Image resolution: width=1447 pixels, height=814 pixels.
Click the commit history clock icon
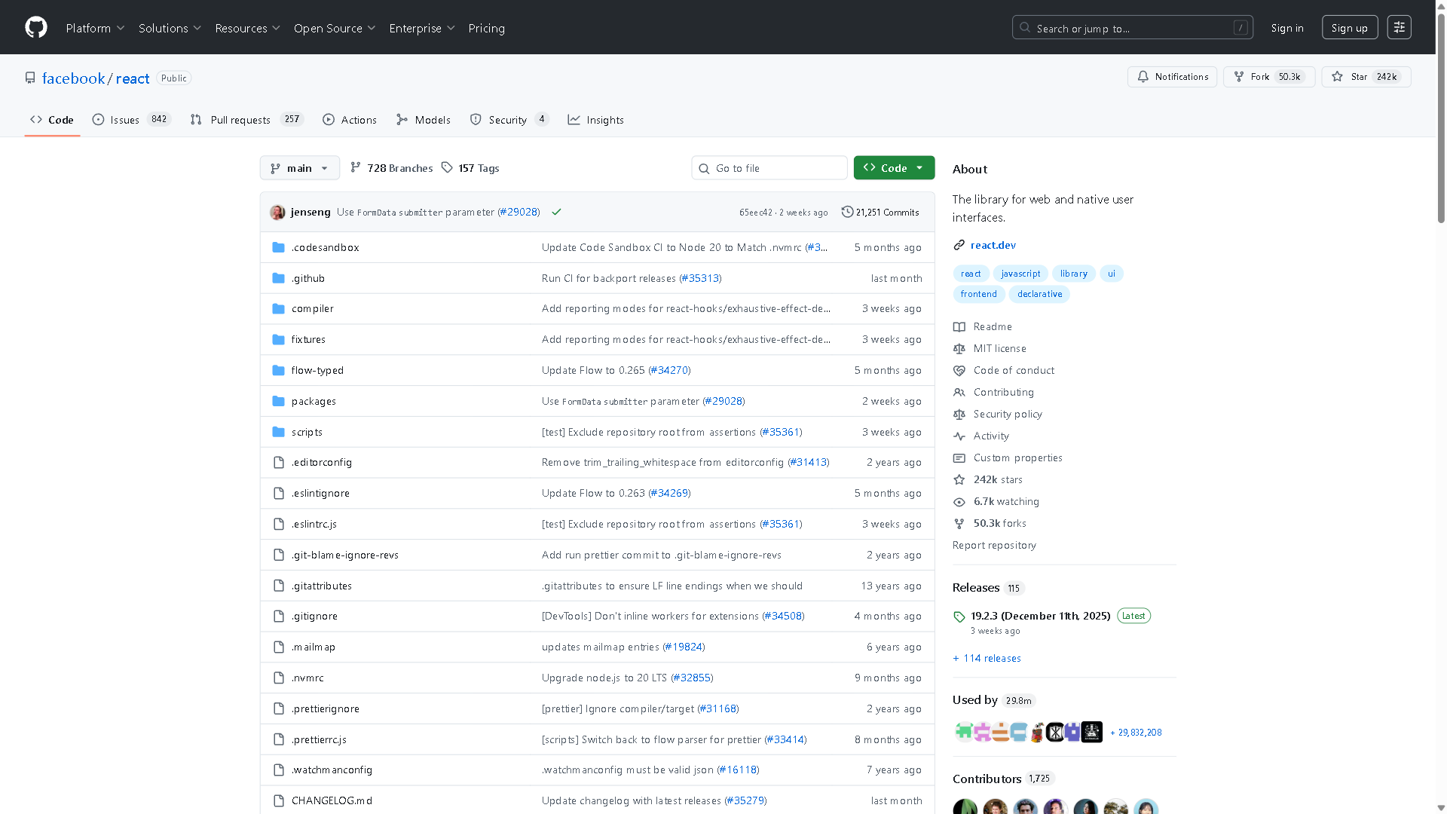846,212
